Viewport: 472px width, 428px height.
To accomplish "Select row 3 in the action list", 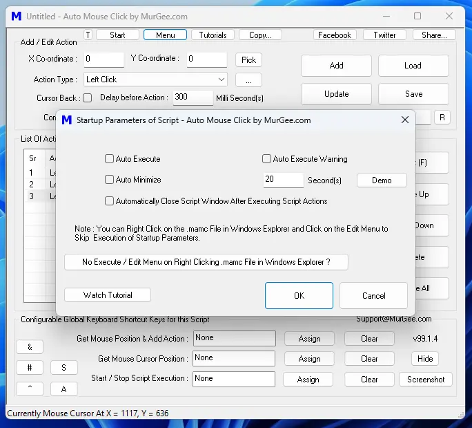I will tap(40, 196).
